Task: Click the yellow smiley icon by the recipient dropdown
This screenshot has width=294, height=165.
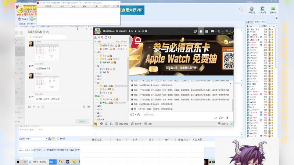Action: click(x=53, y=139)
